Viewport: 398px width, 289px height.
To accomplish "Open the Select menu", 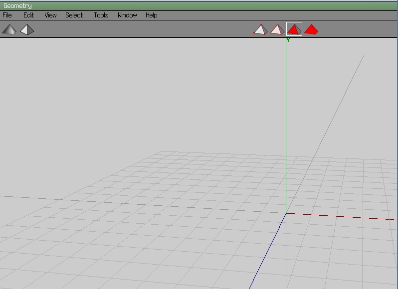I will pyautogui.click(x=74, y=15).
